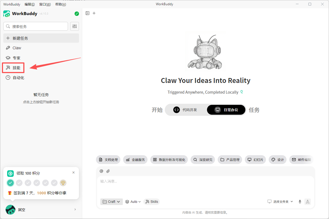329x219 pixels.
Task: Expand the Craft mode dropdown
Action: (x=112, y=202)
